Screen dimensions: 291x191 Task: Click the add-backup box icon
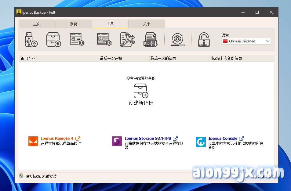(x=141, y=91)
